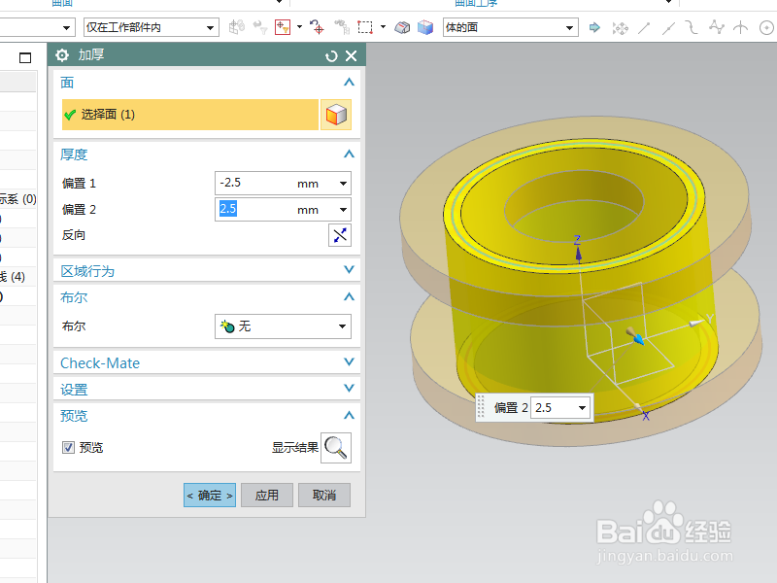777x583 pixels.
Task: Click the blue right arrow icon
Action: click(x=594, y=27)
